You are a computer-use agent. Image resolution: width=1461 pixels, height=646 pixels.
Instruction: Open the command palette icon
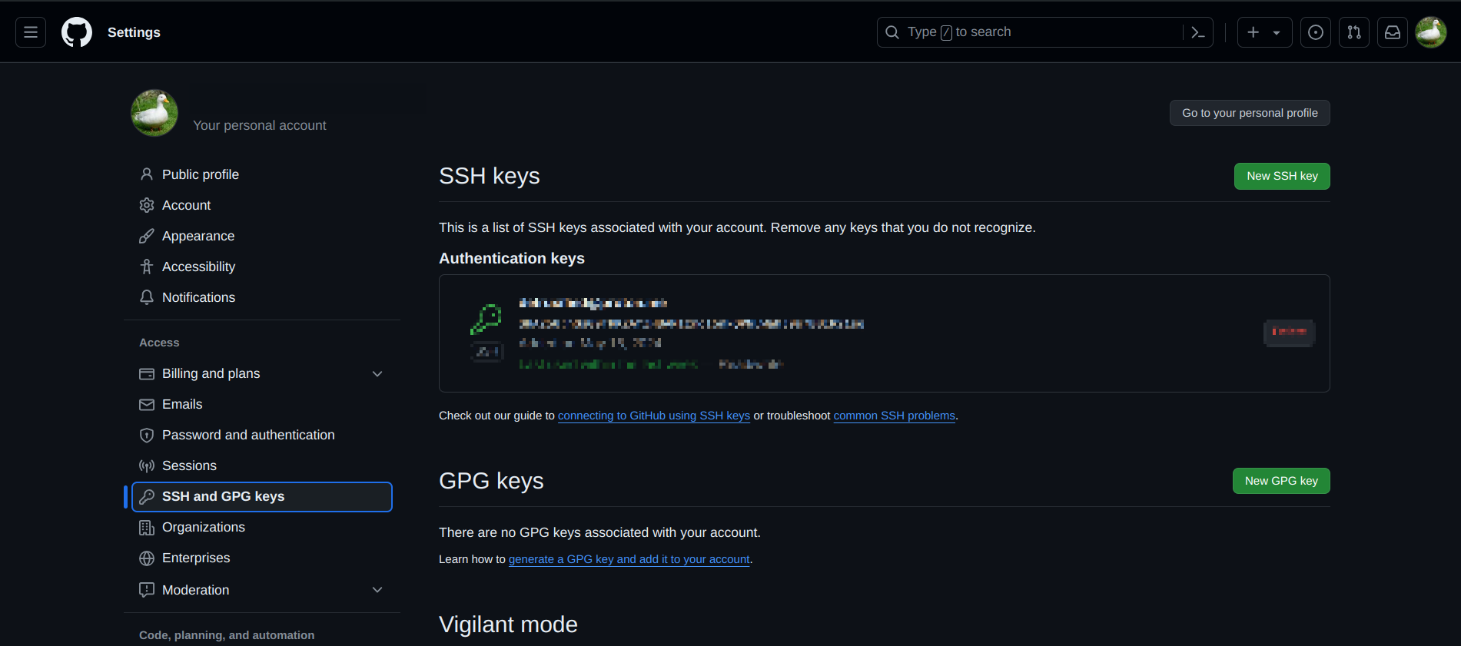pos(1197,32)
